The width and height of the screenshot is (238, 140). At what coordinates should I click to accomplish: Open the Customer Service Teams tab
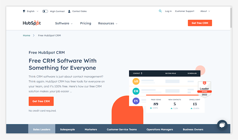[122, 129]
